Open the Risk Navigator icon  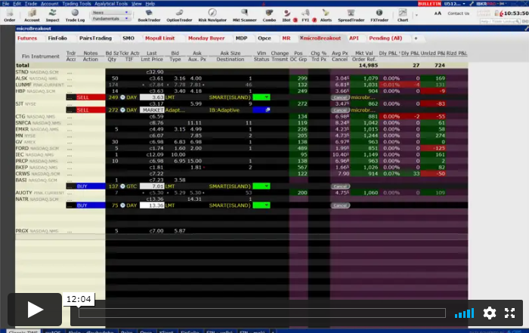point(212,16)
